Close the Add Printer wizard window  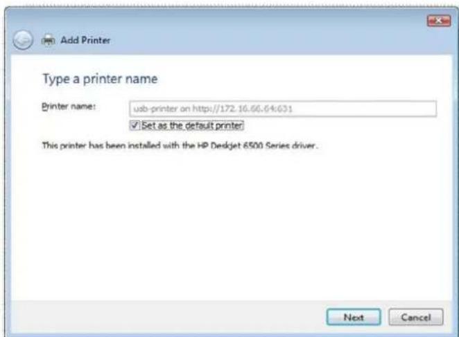point(439,21)
